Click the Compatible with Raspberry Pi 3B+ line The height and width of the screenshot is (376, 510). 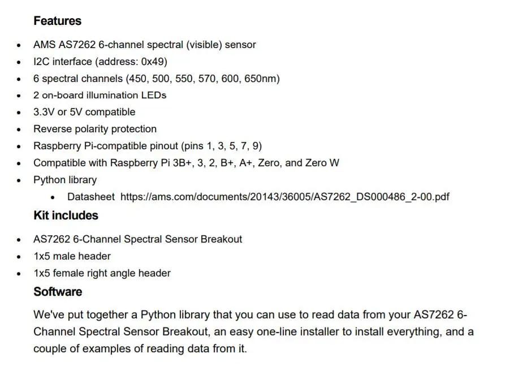[x=186, y=163]
